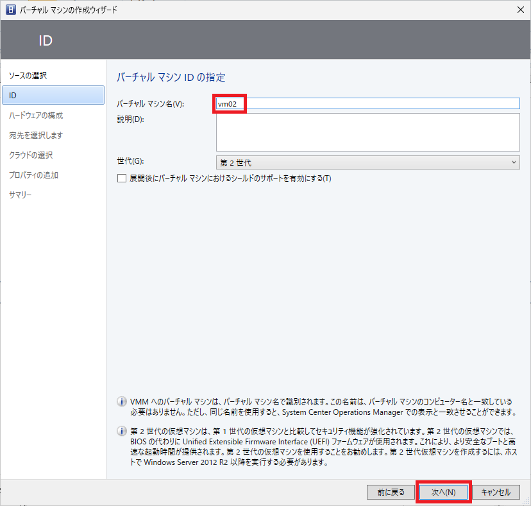The height and width of the screenshot is (506, 531).
Task: Click the 次へ(N) button
Action: pyautogui.click(x=443, y=492)
